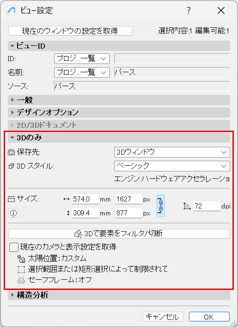
Task: Close the ビュー設定 dialog
Action: tap(221, 10)
